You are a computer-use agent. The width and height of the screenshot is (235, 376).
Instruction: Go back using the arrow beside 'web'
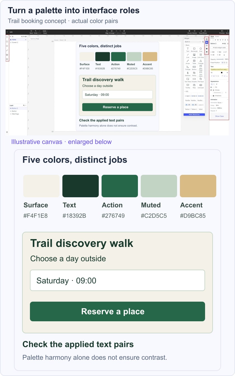(7, 32)
